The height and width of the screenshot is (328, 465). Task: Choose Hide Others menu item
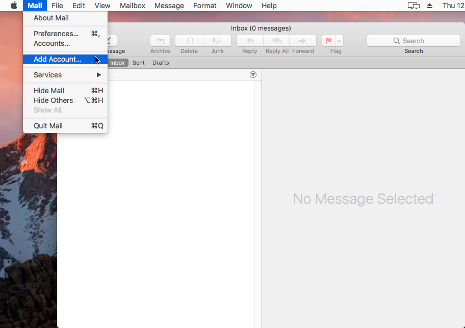(x=65, y=100)
